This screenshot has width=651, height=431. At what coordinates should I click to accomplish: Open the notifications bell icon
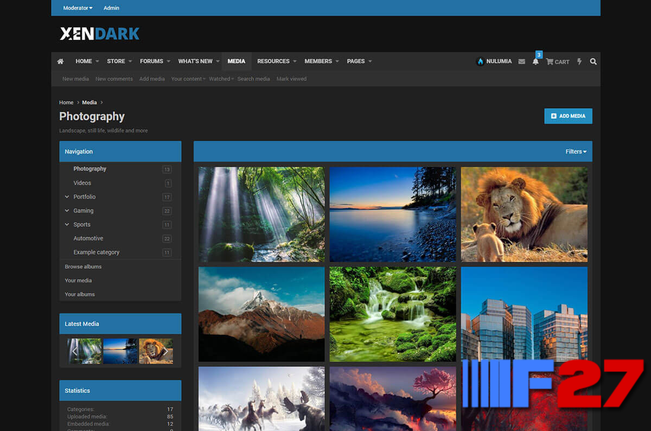tap(535, 62)
